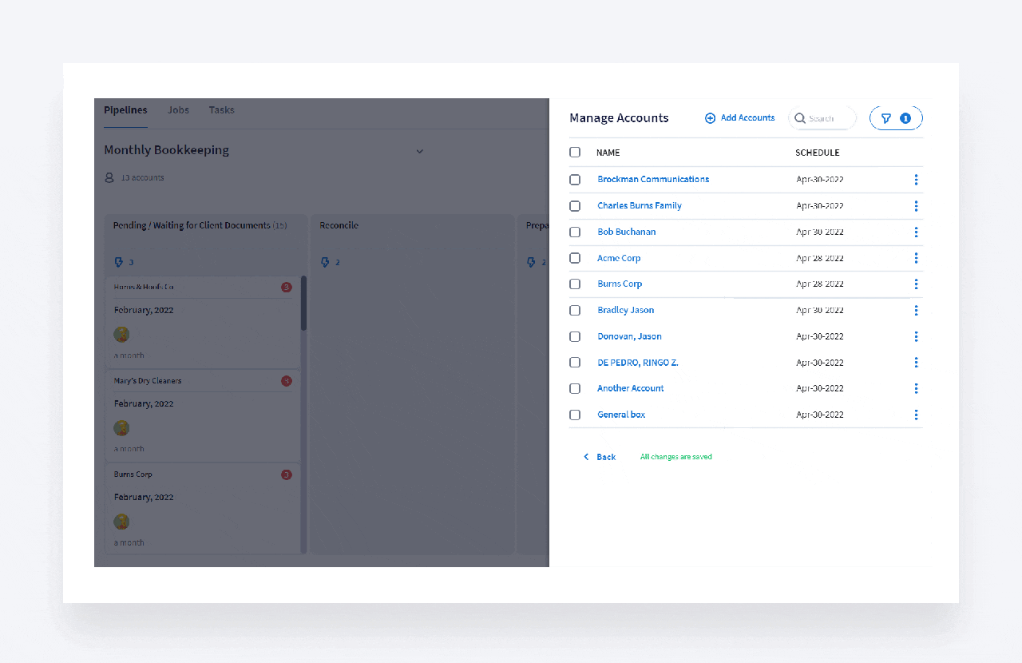
Task: Click the automation bolt icon in Reconcile column
Action: point(325,262)
